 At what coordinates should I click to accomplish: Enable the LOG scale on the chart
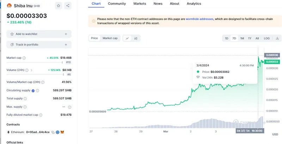click(x=267, y=38)
